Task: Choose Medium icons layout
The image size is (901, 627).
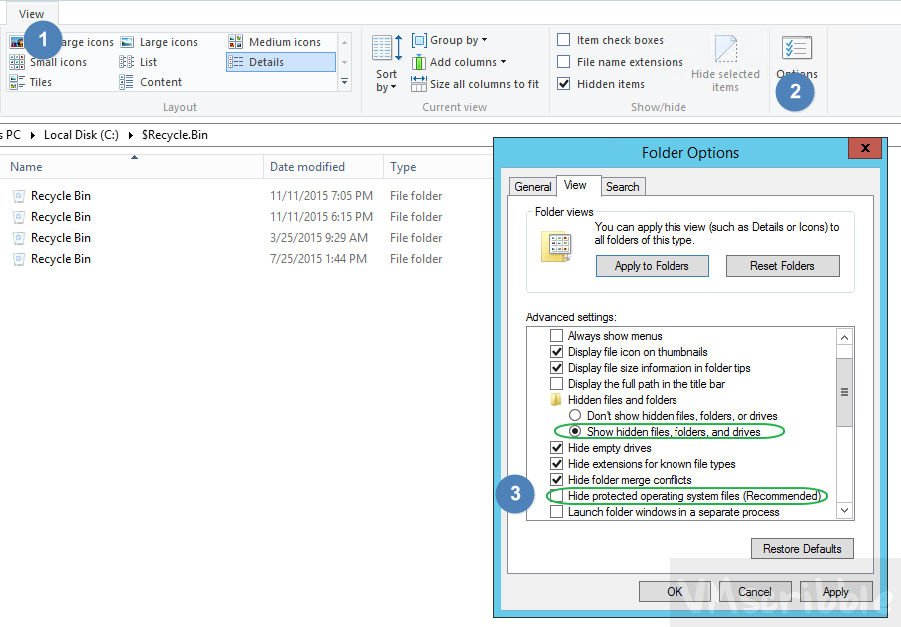Action: point(275,42)
